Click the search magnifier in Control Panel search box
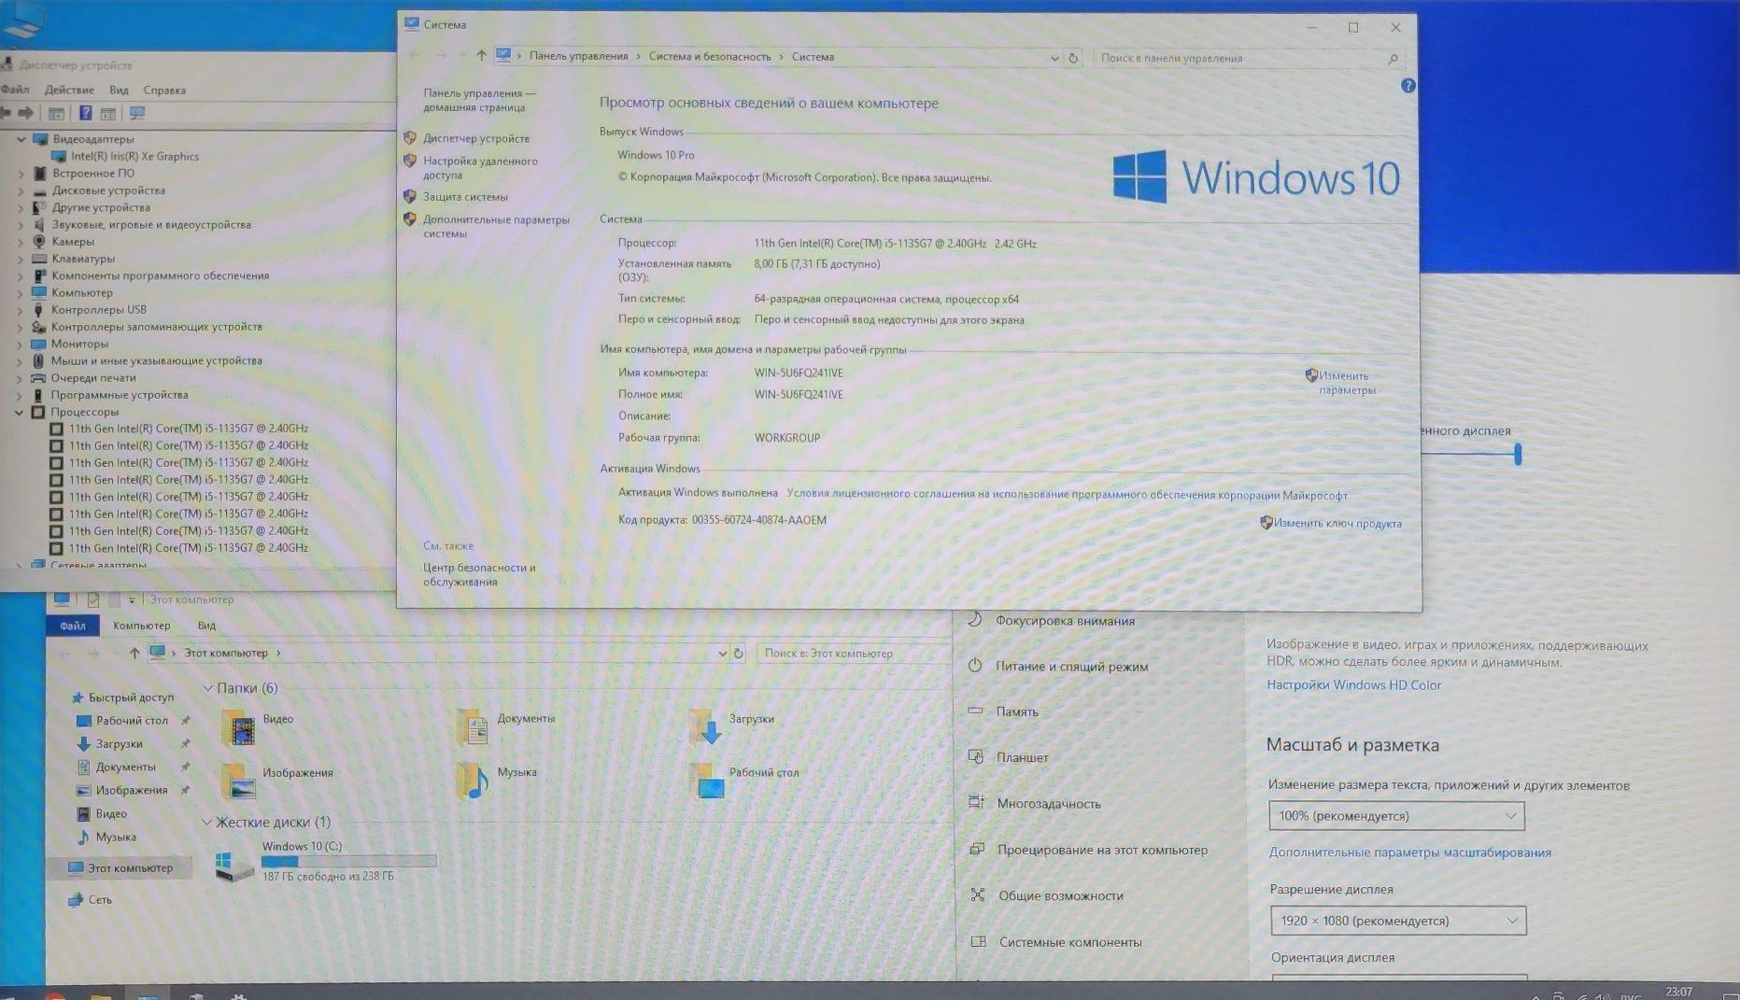The image size is (1740, 1000). tap(1393, 59)
